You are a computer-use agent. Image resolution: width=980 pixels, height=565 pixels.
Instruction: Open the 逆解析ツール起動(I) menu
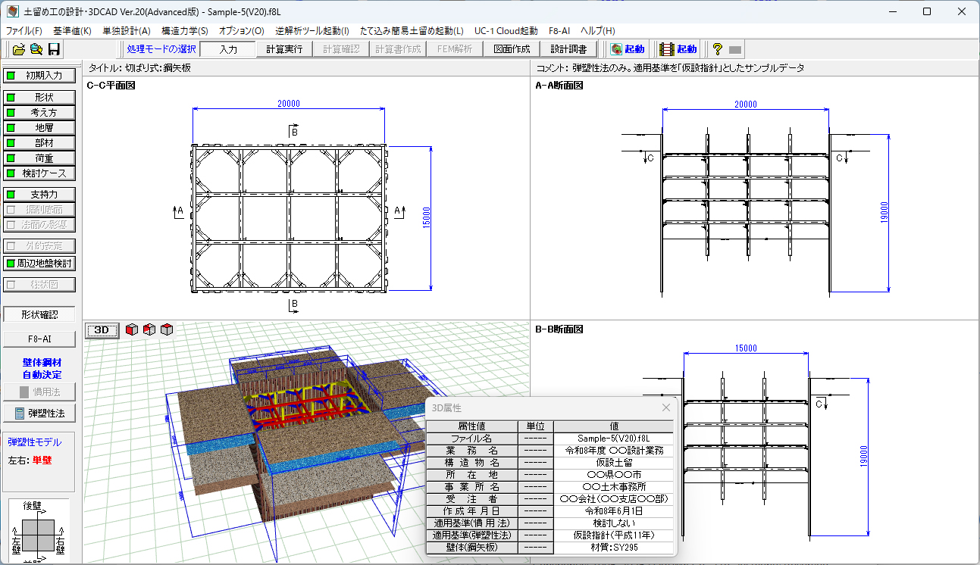[313, 31]
